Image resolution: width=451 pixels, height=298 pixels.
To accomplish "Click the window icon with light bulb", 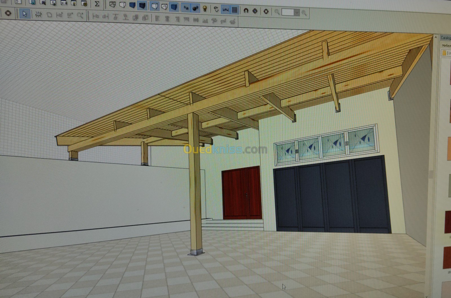I will (74, 3).
